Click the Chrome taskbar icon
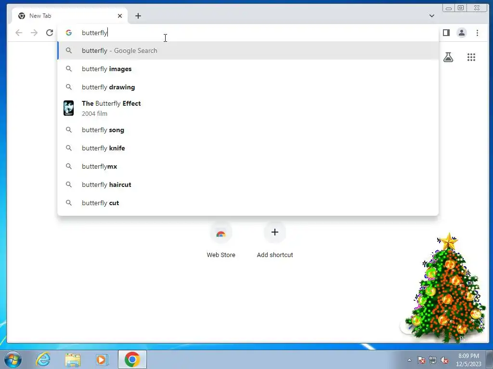Screen dimensions: 493x369 [132, 359]
